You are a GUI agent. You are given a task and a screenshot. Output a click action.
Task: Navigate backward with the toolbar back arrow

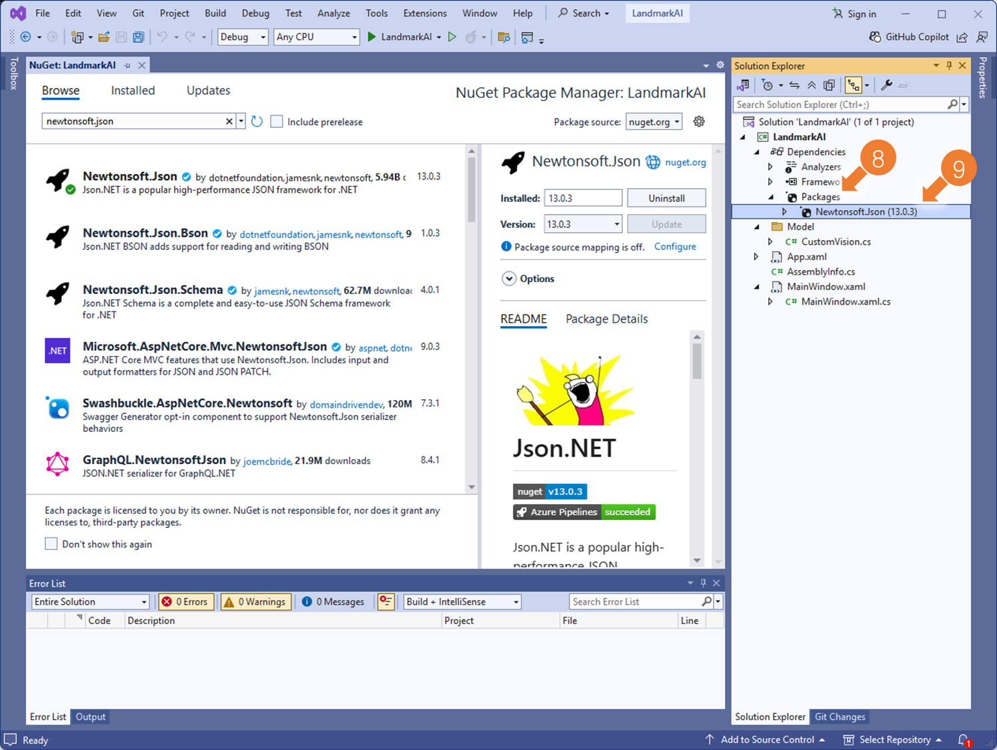26,37
